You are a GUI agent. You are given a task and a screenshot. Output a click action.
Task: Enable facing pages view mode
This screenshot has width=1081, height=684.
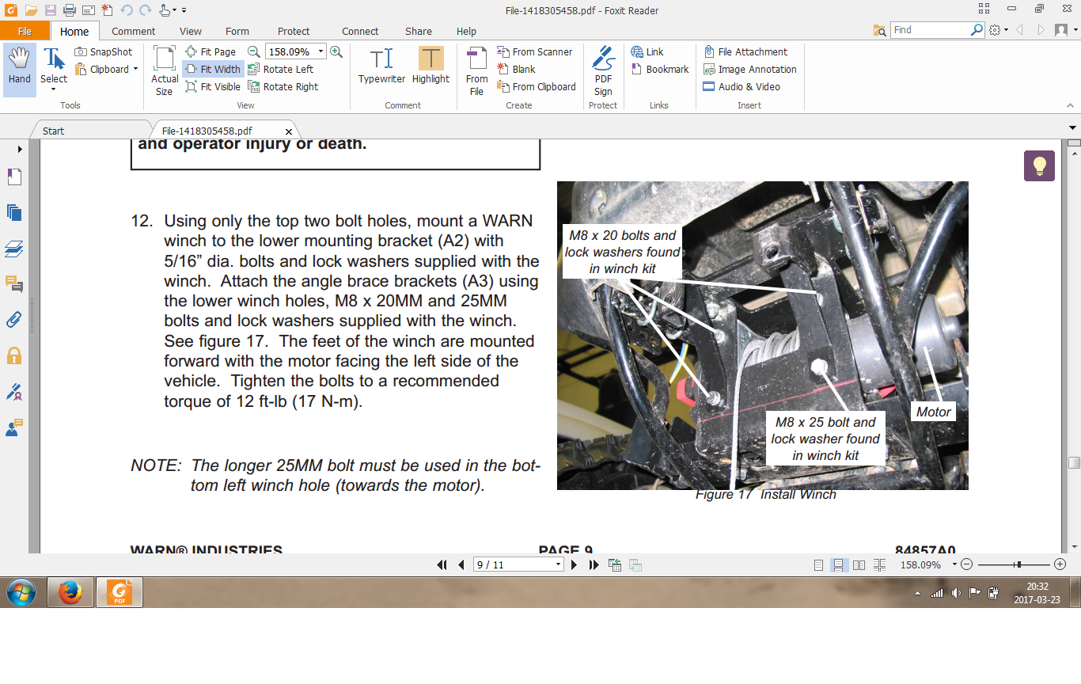(859, 565)
